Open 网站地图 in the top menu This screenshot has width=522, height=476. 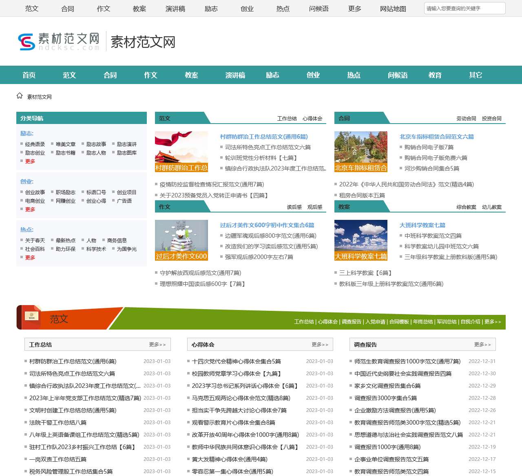pyautogui.click(x=393, y=9)
